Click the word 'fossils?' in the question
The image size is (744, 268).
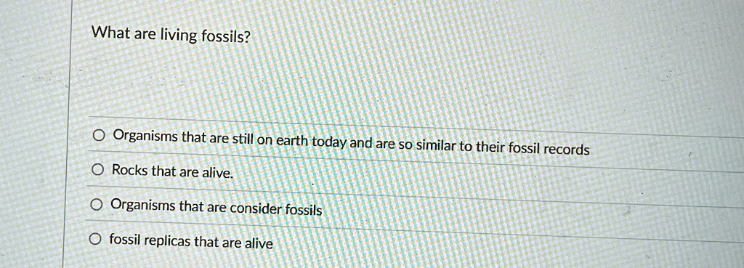225,38
